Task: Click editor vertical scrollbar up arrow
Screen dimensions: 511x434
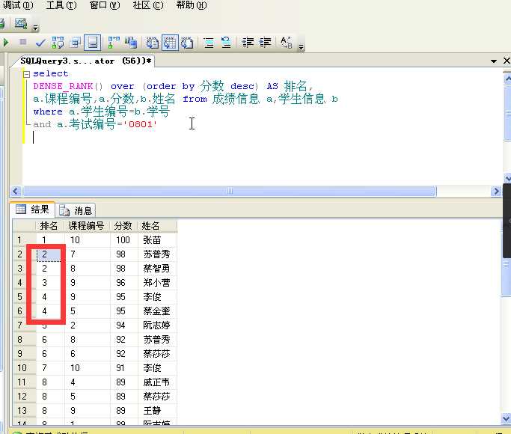Action: [507, 79]
